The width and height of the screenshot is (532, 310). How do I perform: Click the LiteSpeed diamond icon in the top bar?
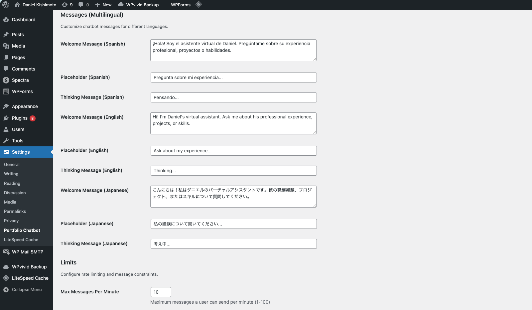pos(199,5)
